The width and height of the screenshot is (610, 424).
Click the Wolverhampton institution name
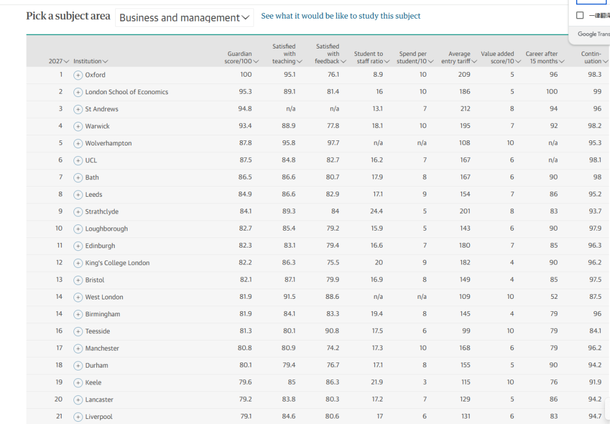pyautogui.click(x=108, y=143)
